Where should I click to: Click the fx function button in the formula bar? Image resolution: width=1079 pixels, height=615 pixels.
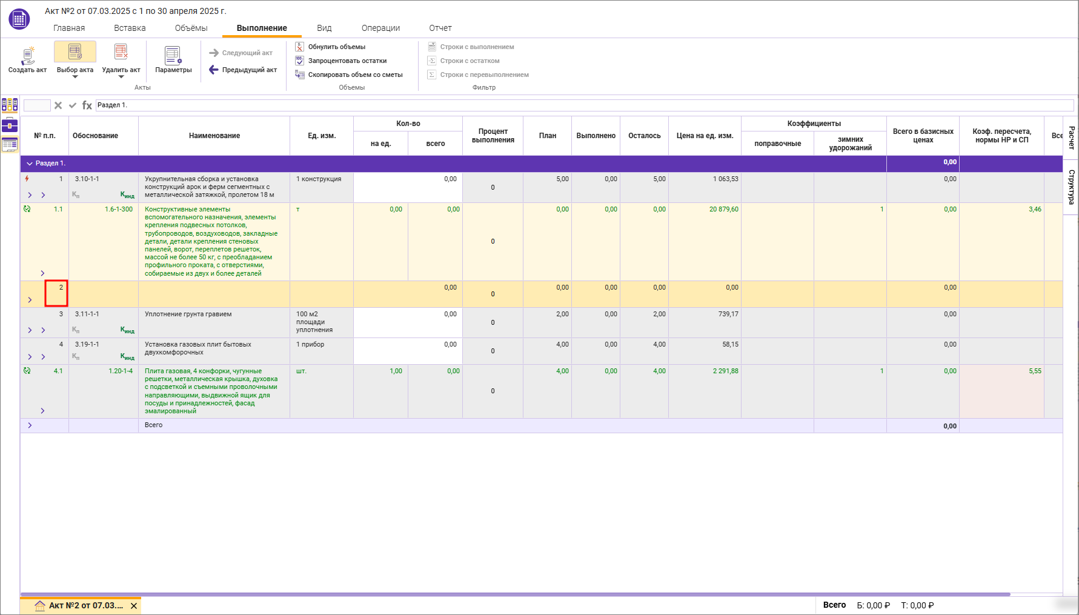coord(87,105)
